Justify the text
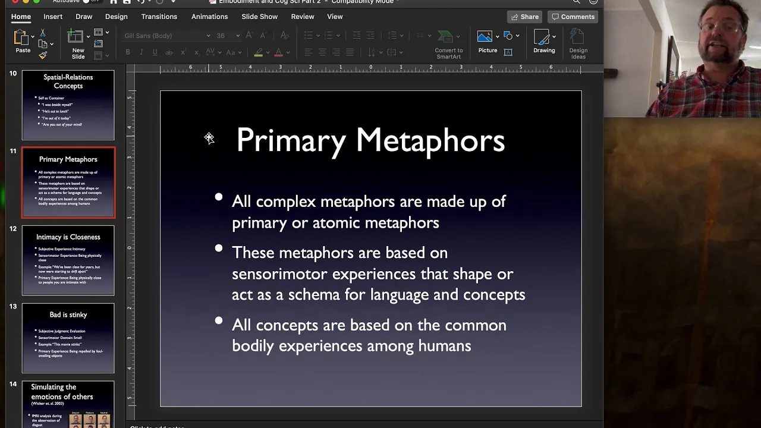The height and width of the screenshot is (428, 761). coord(350,52)
